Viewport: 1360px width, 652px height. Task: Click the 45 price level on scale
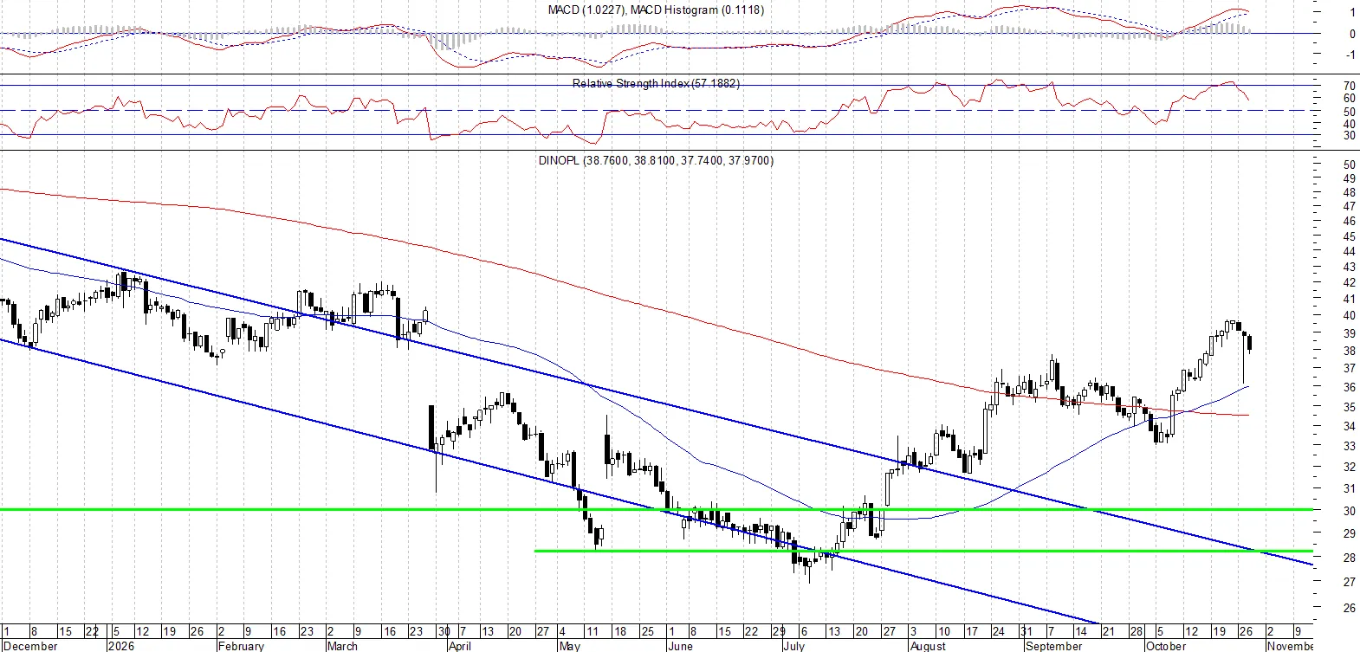pyautogui.click(x=1349, y=236)
